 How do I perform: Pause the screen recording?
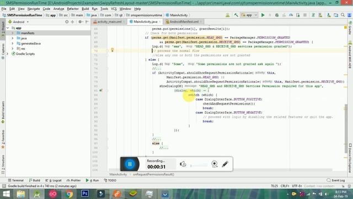coord(130,164)
